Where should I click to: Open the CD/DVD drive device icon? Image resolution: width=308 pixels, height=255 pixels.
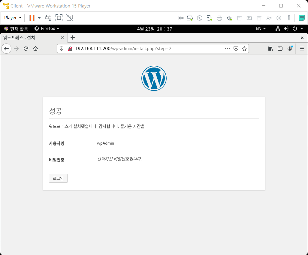(x=200, y=18)
